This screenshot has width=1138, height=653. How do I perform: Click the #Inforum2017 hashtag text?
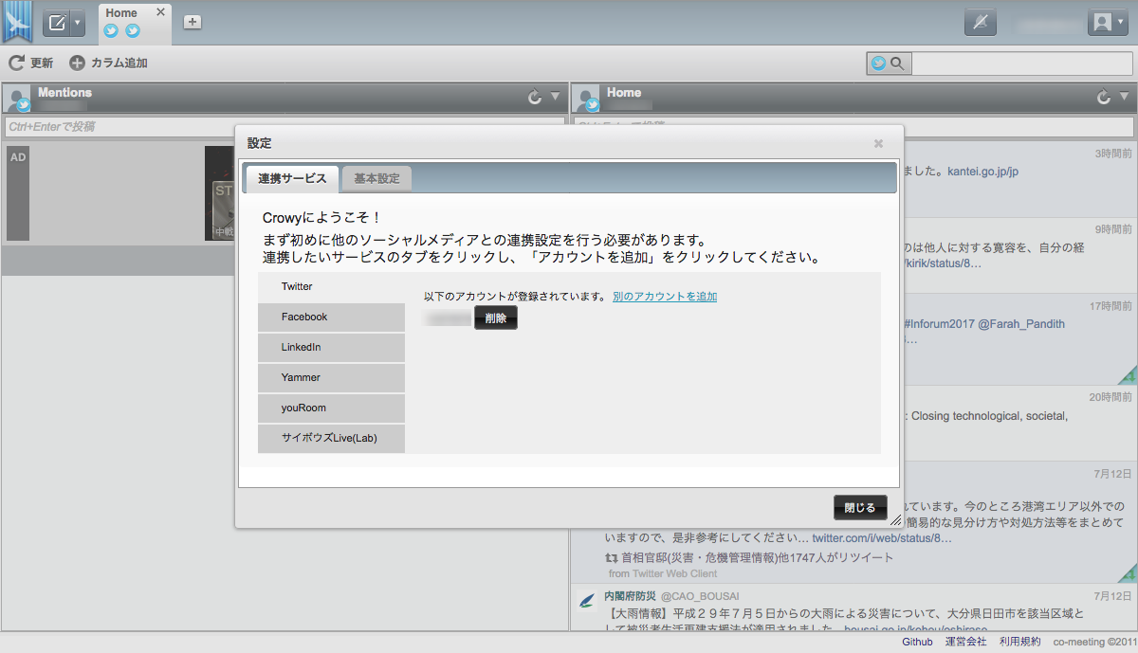(939, 324)
